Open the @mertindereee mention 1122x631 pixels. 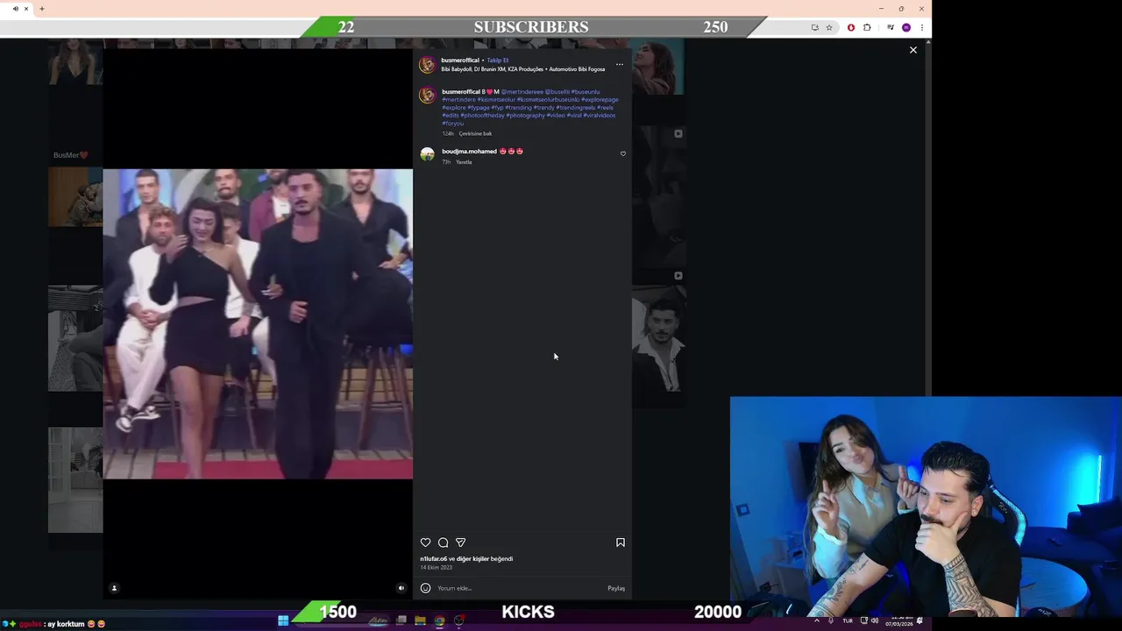click(522, 92)
